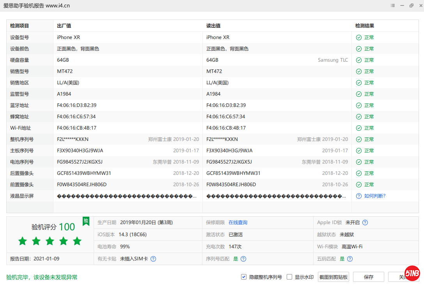Restore the window using the maximize button

412,6
